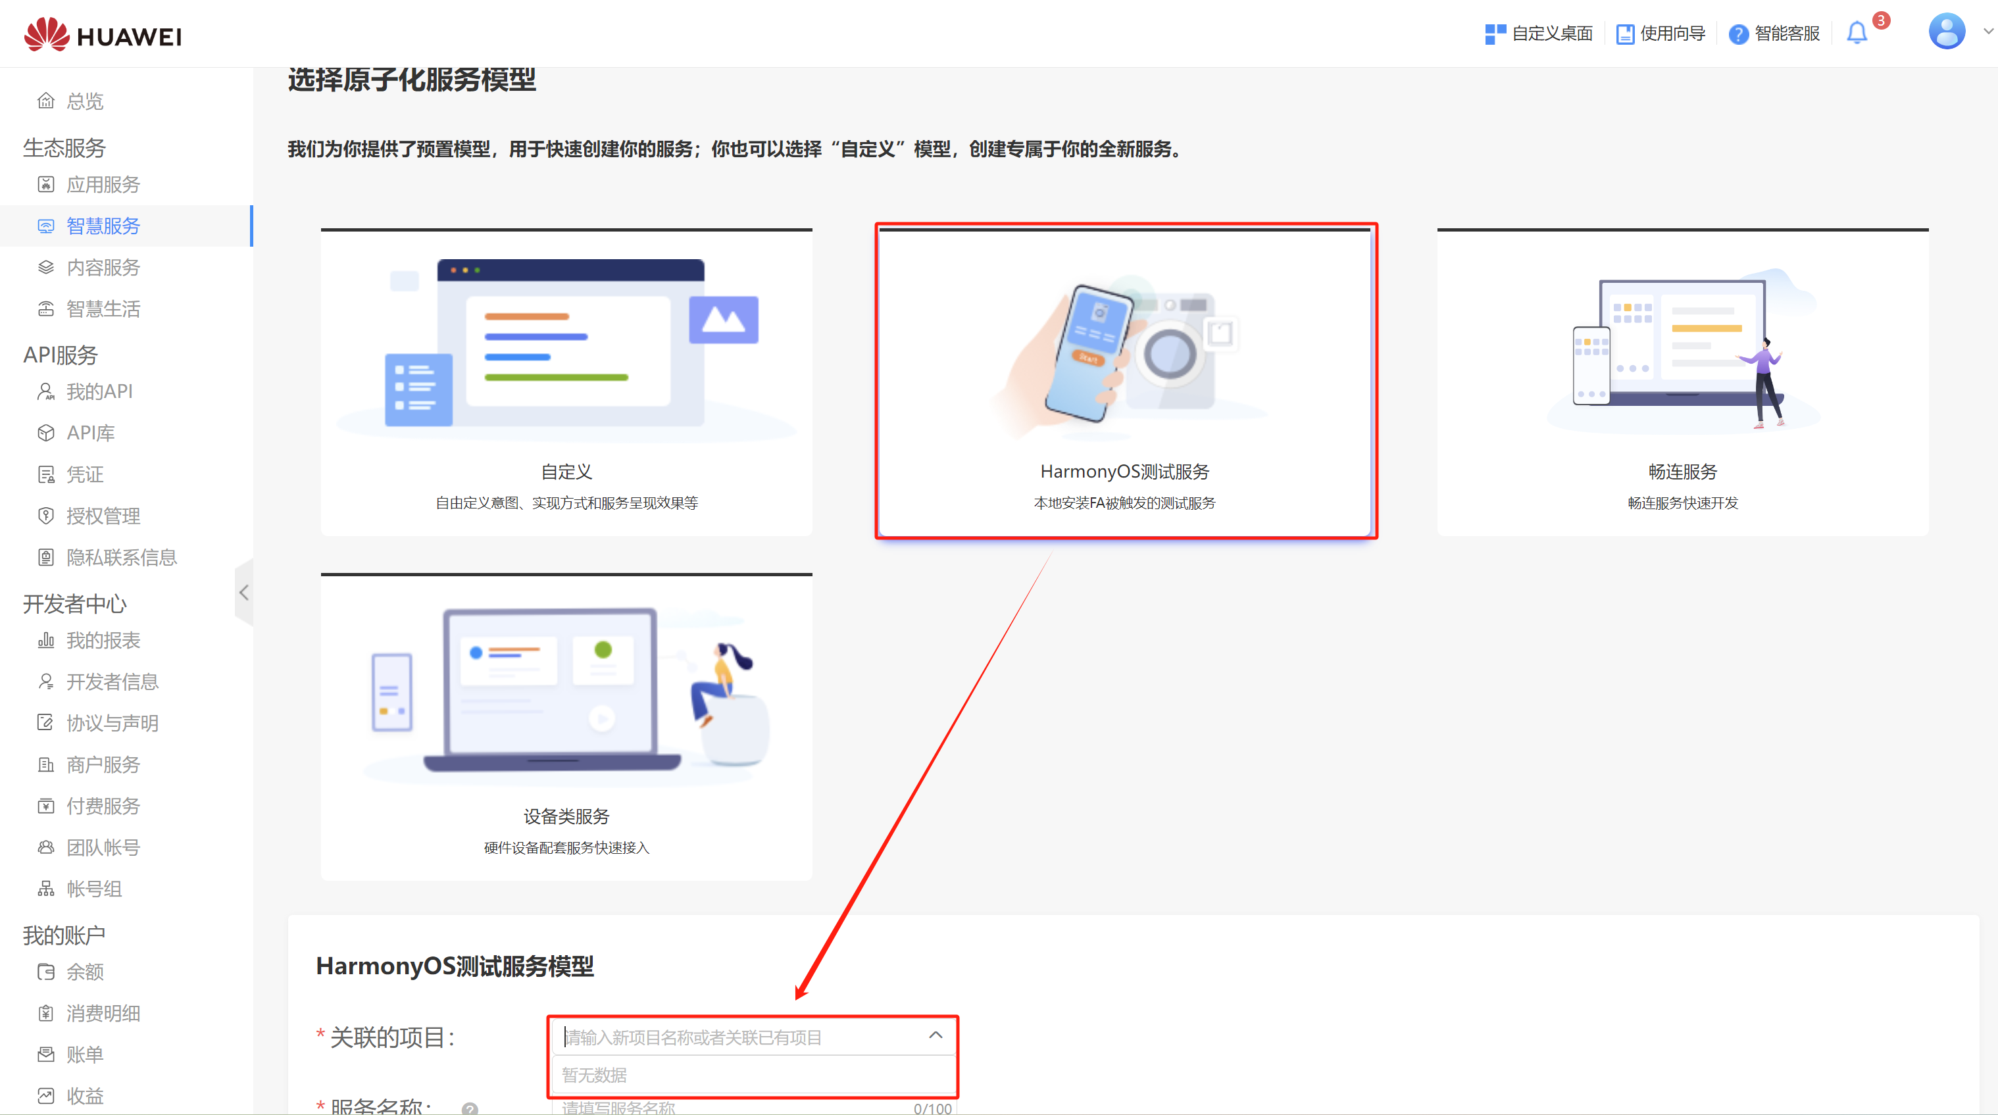
Task: Open 开发者信息 menu item
Action: coord(112,681)
